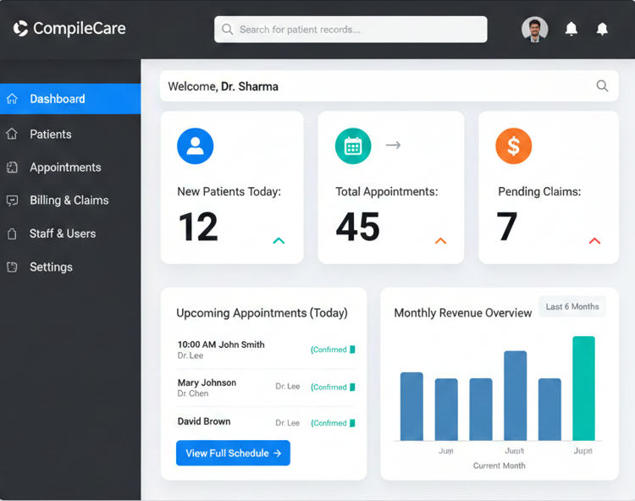Open the user profile avatar

pyautogui.click(x=534, y=29)
